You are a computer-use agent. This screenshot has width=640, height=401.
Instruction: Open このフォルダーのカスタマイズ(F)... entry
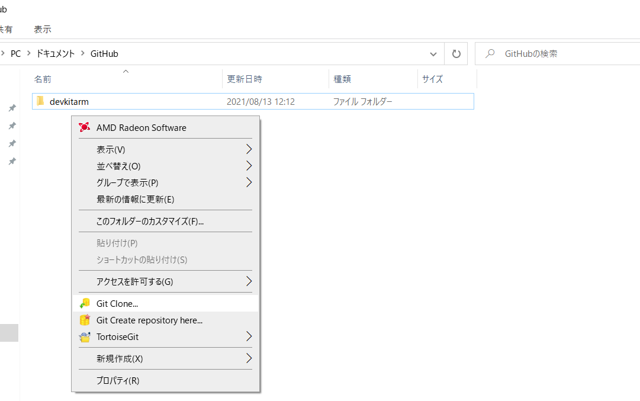(x=165, y=222)
